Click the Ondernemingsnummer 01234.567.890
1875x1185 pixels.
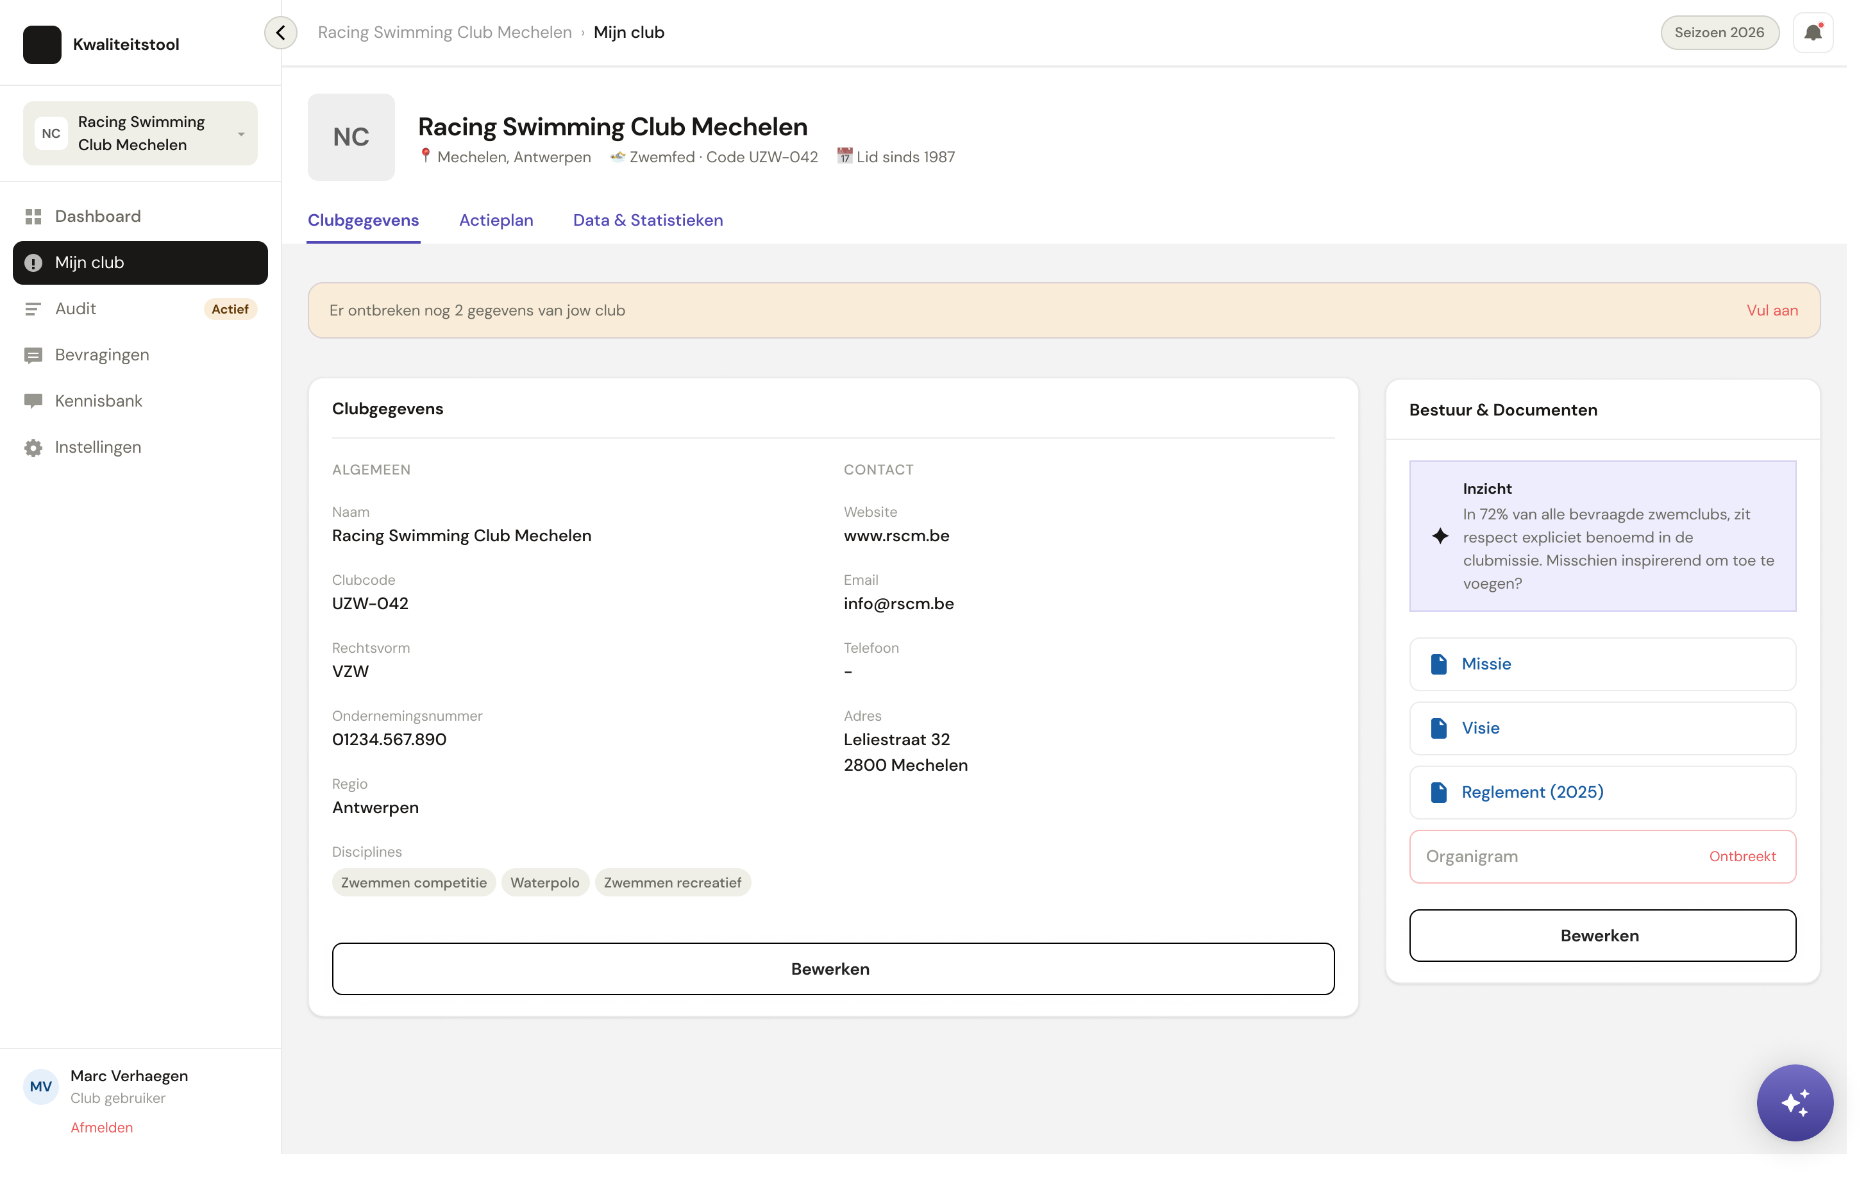pos(389,739)
